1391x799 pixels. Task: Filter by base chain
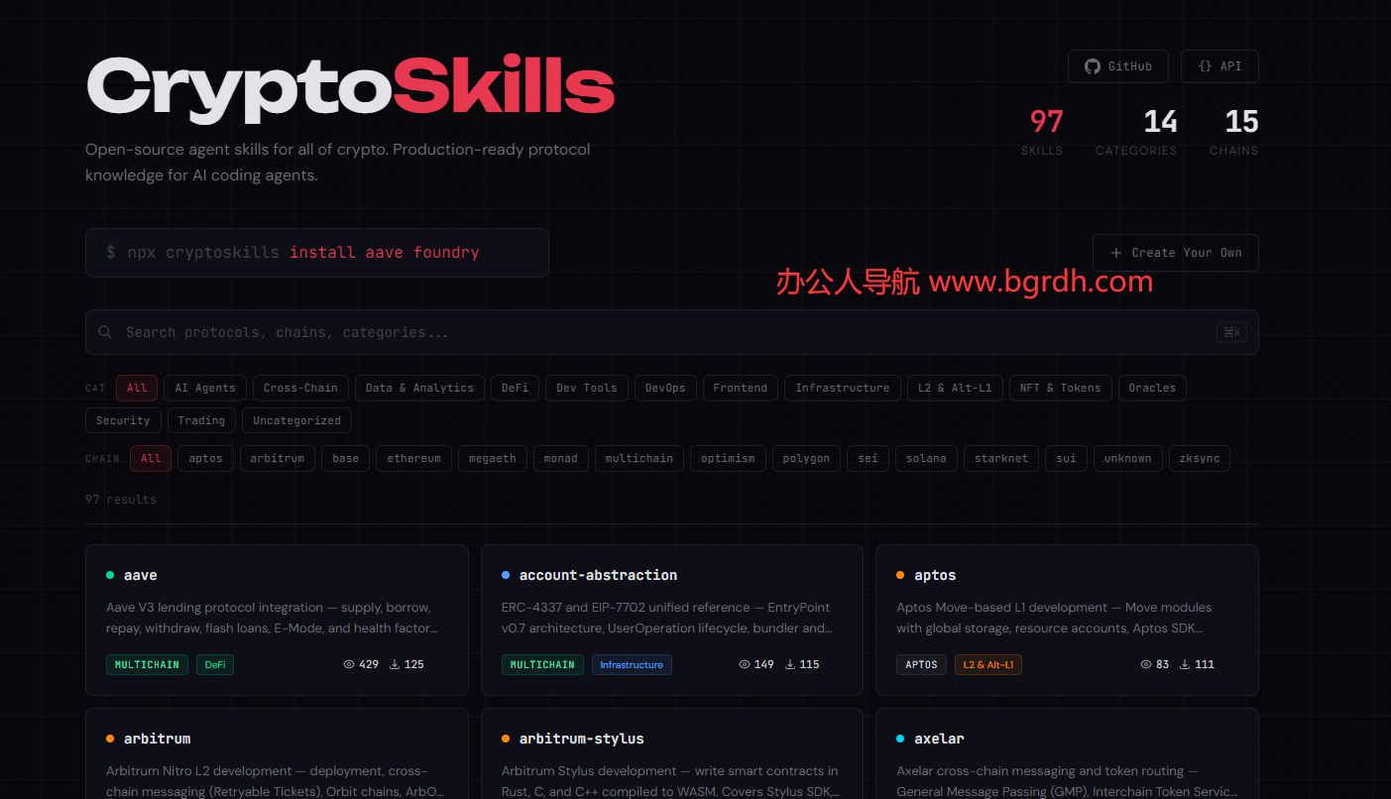[x=346, y=458]
